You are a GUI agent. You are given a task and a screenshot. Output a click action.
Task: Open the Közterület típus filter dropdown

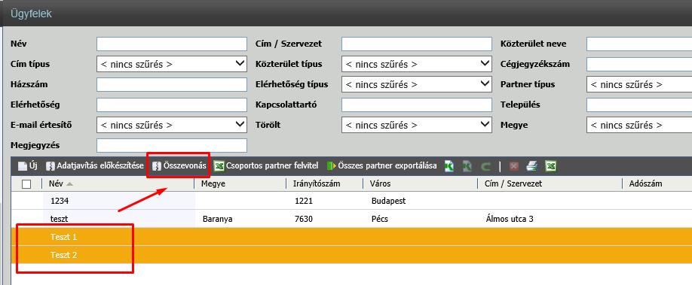tap(417, 65)
